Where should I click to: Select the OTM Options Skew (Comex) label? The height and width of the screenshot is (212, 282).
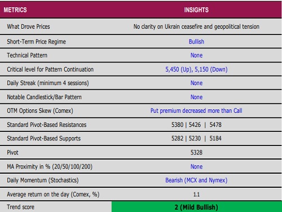(x=40, y=111)
